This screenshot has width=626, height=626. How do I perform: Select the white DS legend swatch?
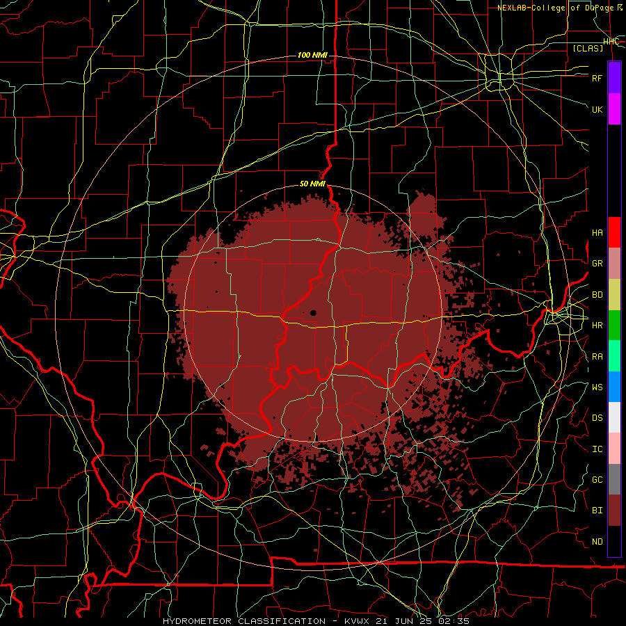tap(614, 417)
